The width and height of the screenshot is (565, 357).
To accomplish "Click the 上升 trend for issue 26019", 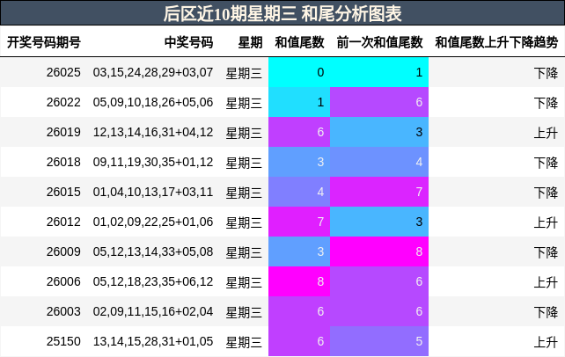I will [546, 133].
